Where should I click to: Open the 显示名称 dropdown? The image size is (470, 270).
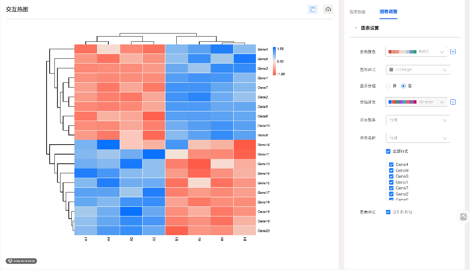(417, 138)
